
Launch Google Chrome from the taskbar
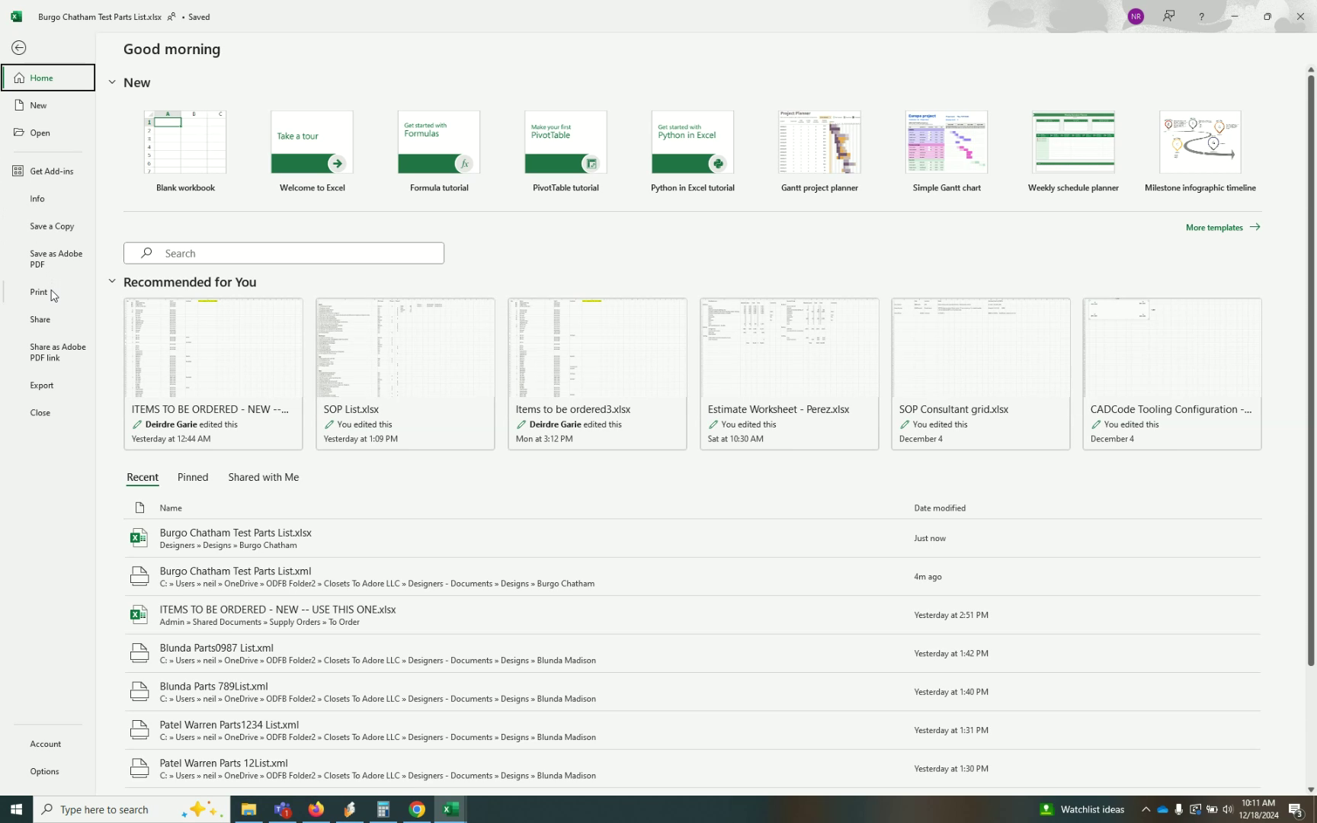[417, 809]
